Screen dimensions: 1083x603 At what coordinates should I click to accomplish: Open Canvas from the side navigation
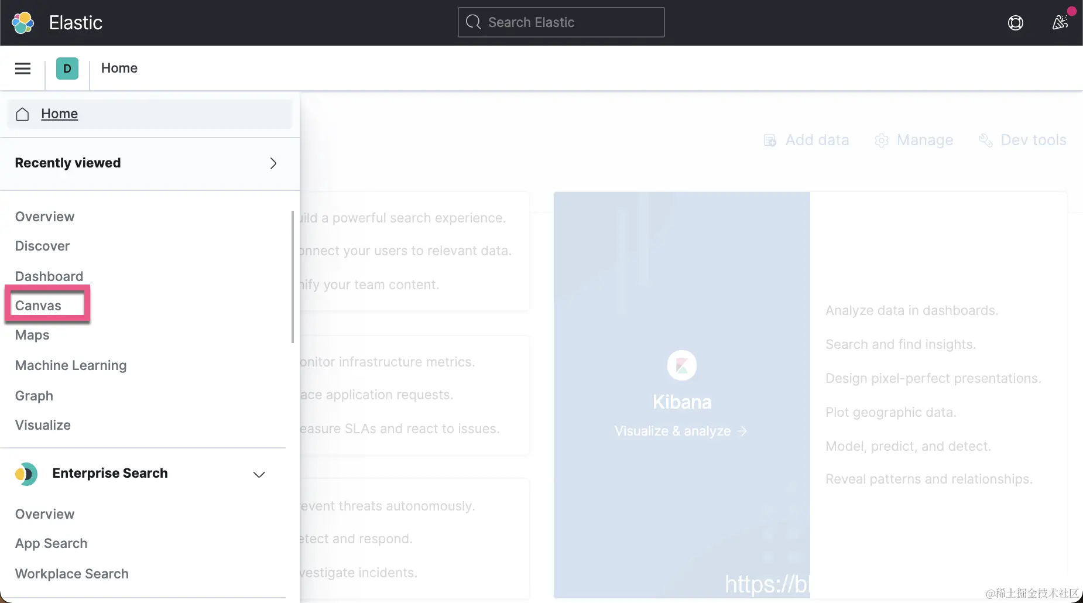click(38, 306)
